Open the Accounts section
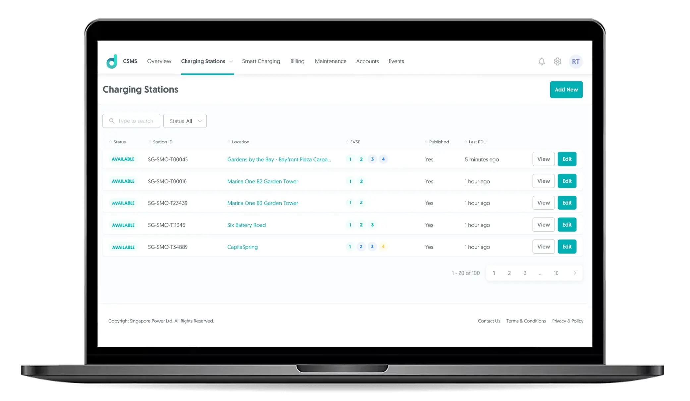The height and width of the screenshot is (401, 690). pos(367,61)
